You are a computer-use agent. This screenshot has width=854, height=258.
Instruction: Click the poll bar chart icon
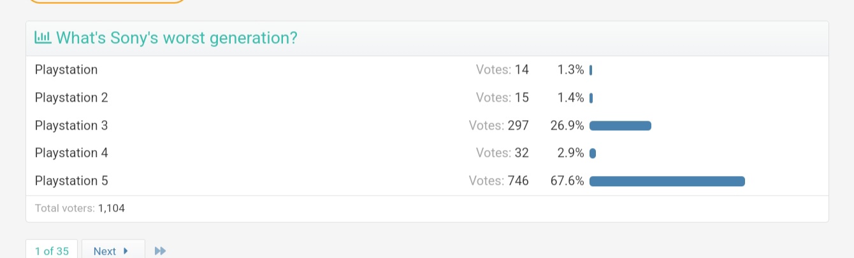43,37
